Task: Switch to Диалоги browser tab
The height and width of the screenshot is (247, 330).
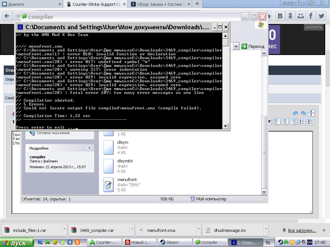Action: coord(31,4)
